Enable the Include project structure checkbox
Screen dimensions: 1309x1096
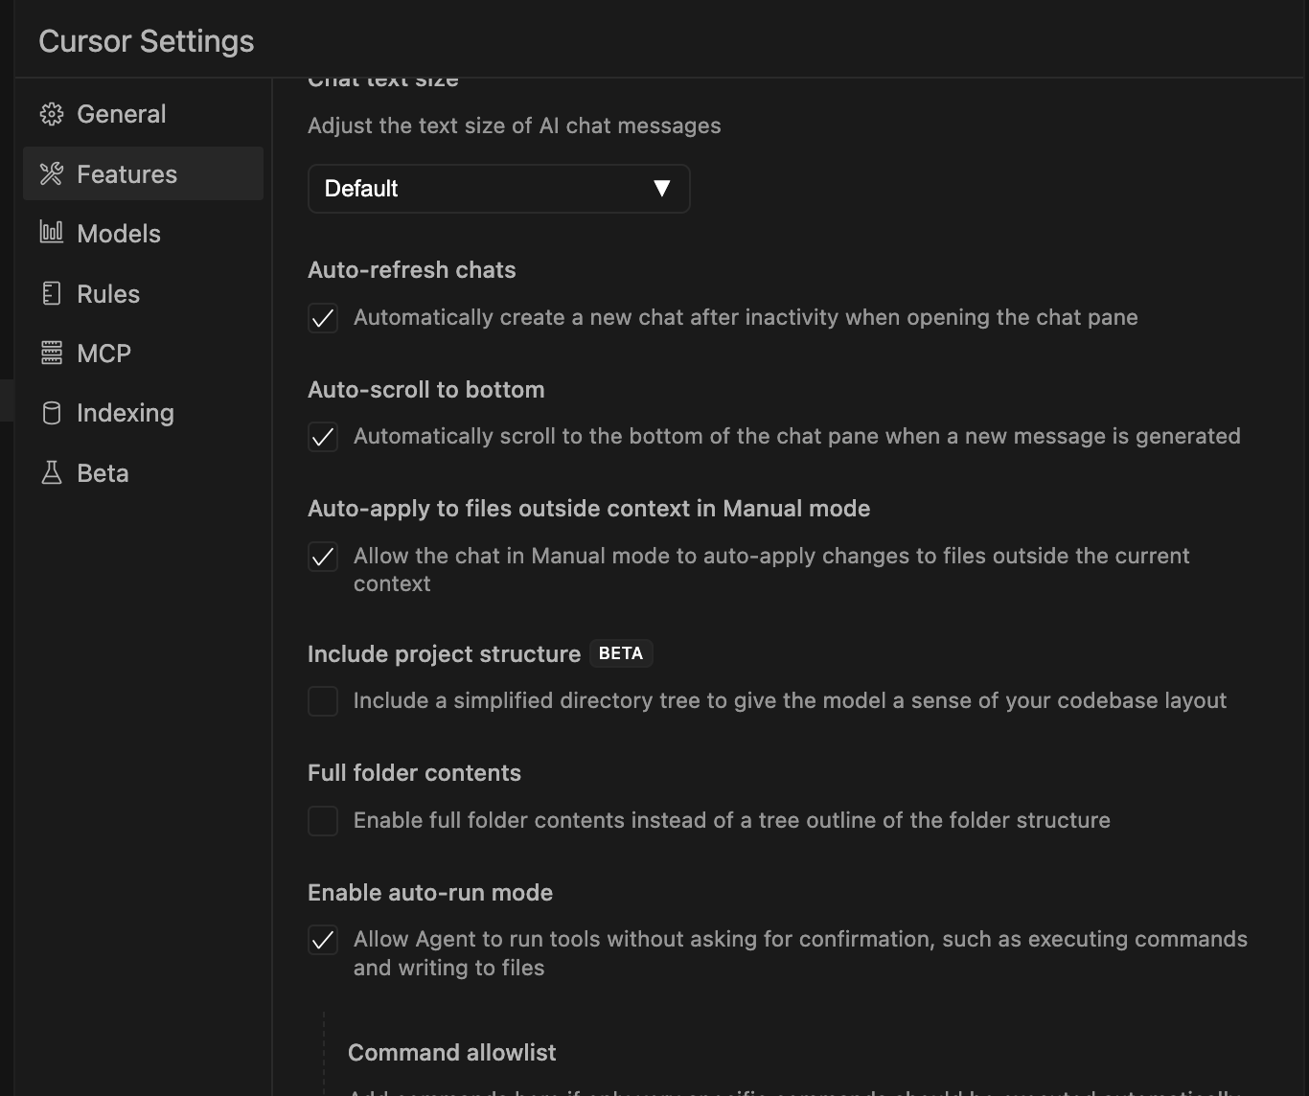pyautogui.click(x=323, y=701)
